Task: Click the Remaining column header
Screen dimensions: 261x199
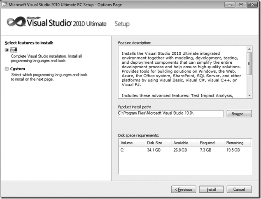Action: (x=238, y=143)
